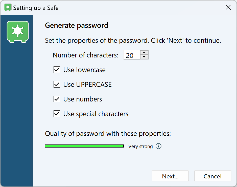
Task: Click the green password quality bar
Action: click(x=84, y=146)
